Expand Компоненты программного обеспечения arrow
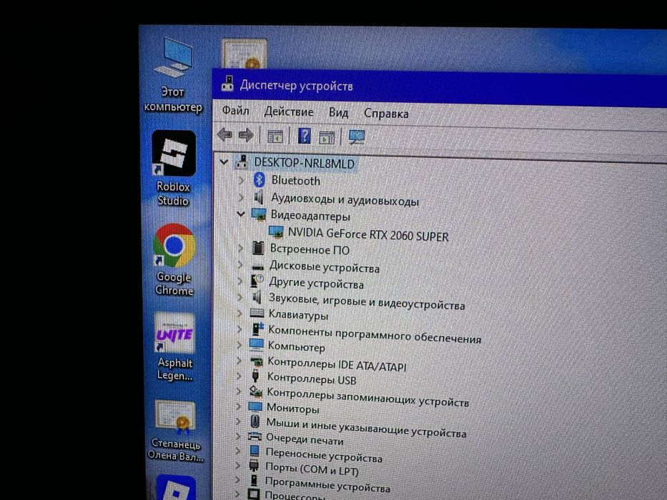 point(239,329)
